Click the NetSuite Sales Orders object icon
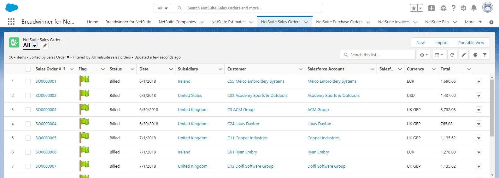 point(14,42)
